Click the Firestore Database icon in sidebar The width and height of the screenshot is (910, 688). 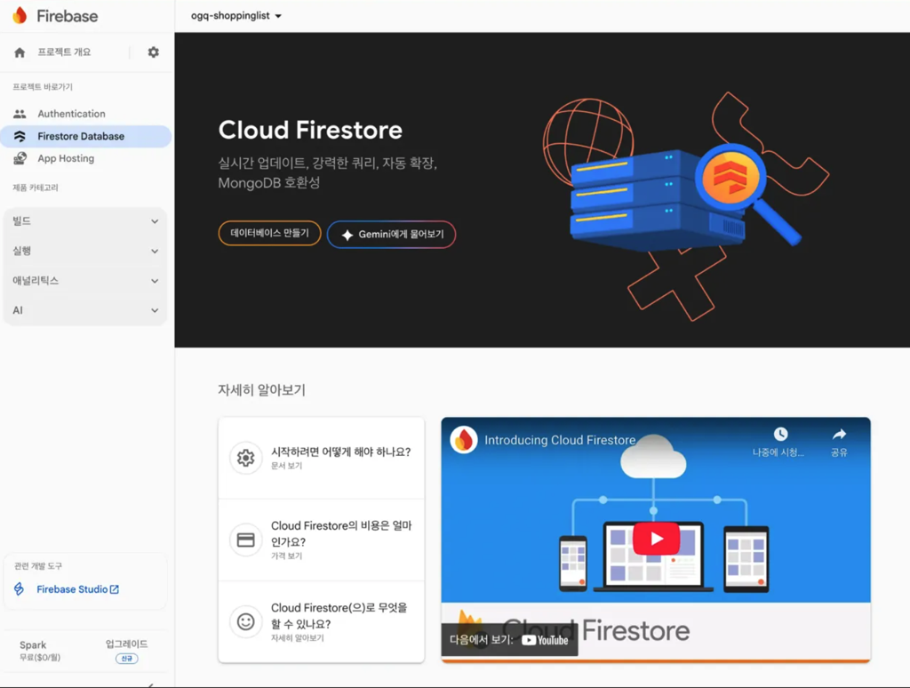(19, 135)
